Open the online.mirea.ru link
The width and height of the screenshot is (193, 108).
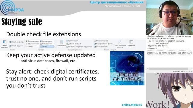point(132,105)
